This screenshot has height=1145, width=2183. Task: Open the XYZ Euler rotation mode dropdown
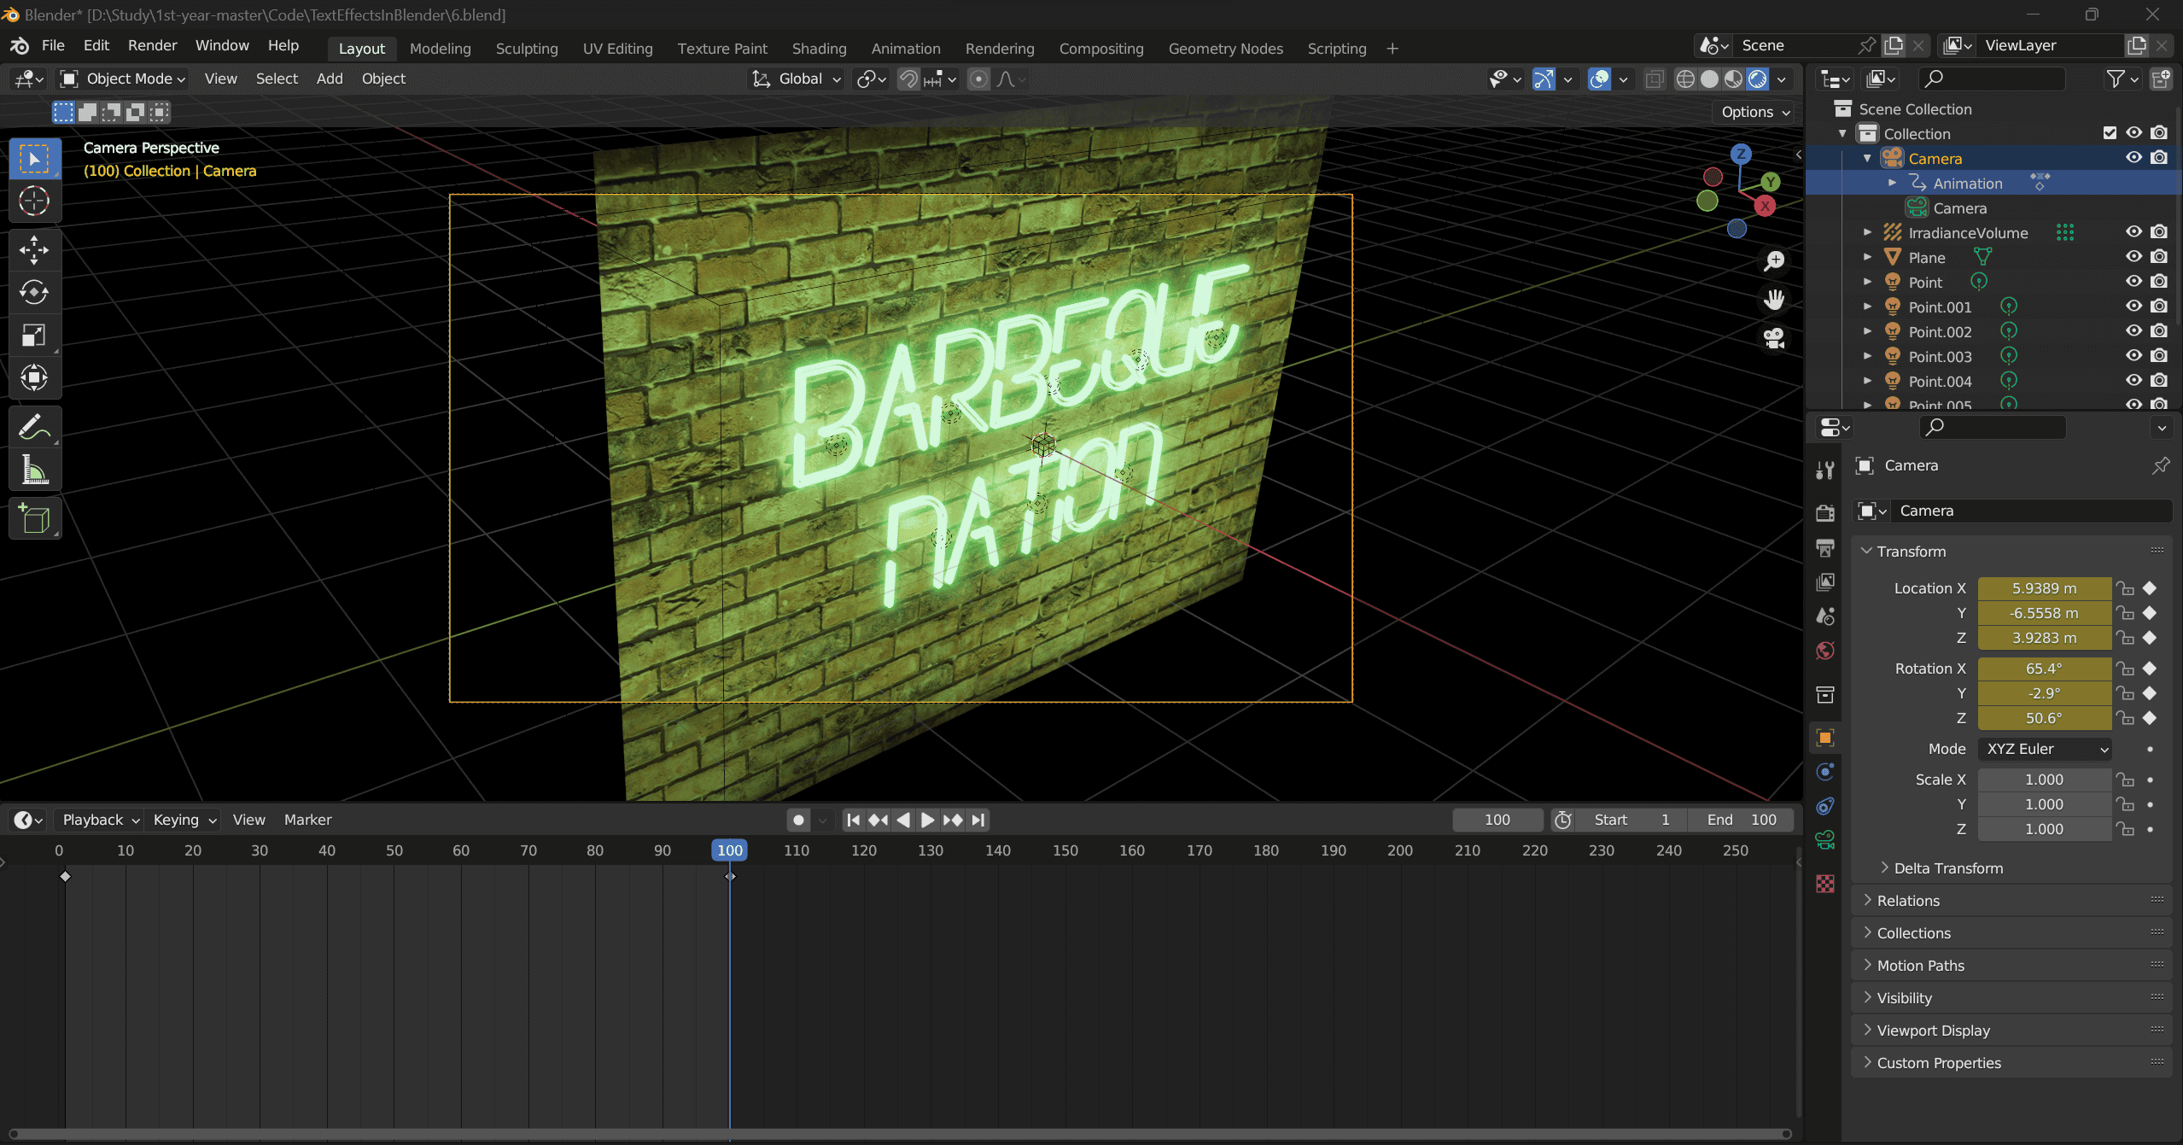tap(2045, 749)
